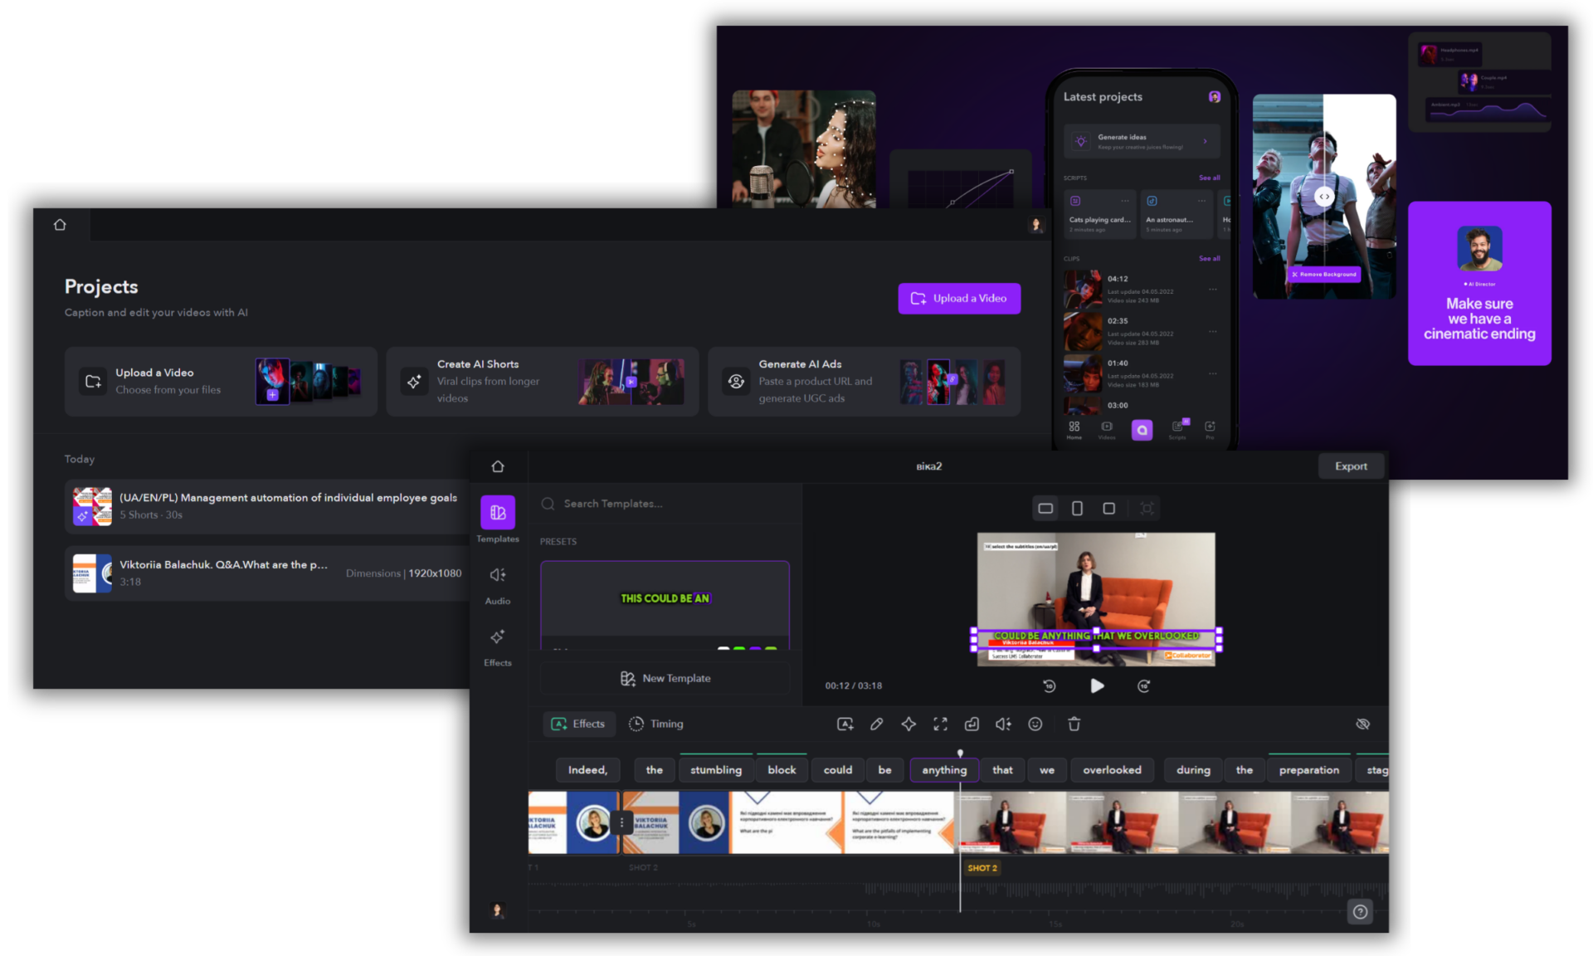
Task: Click the user avatar at editor bottom-left
Action: click(x=497, y=910)
